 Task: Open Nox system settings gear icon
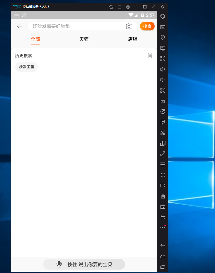pos(128,7)
